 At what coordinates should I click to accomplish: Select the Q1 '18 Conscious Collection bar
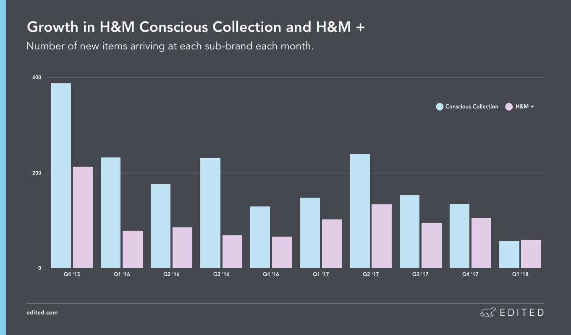click(509, 255)
